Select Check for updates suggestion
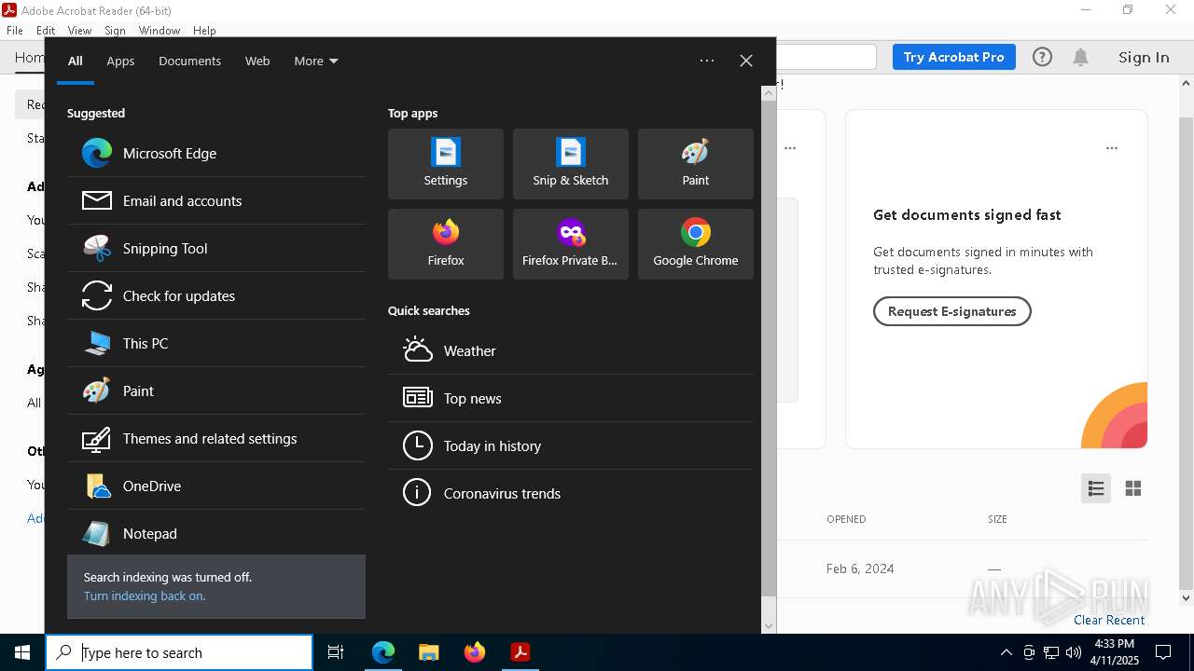Viewport: 1194px width, 671px height. (216, 295)
